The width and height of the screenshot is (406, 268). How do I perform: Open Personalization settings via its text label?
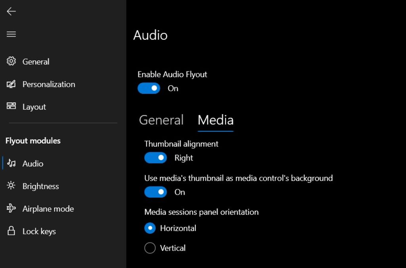click(x=49, y=84)
